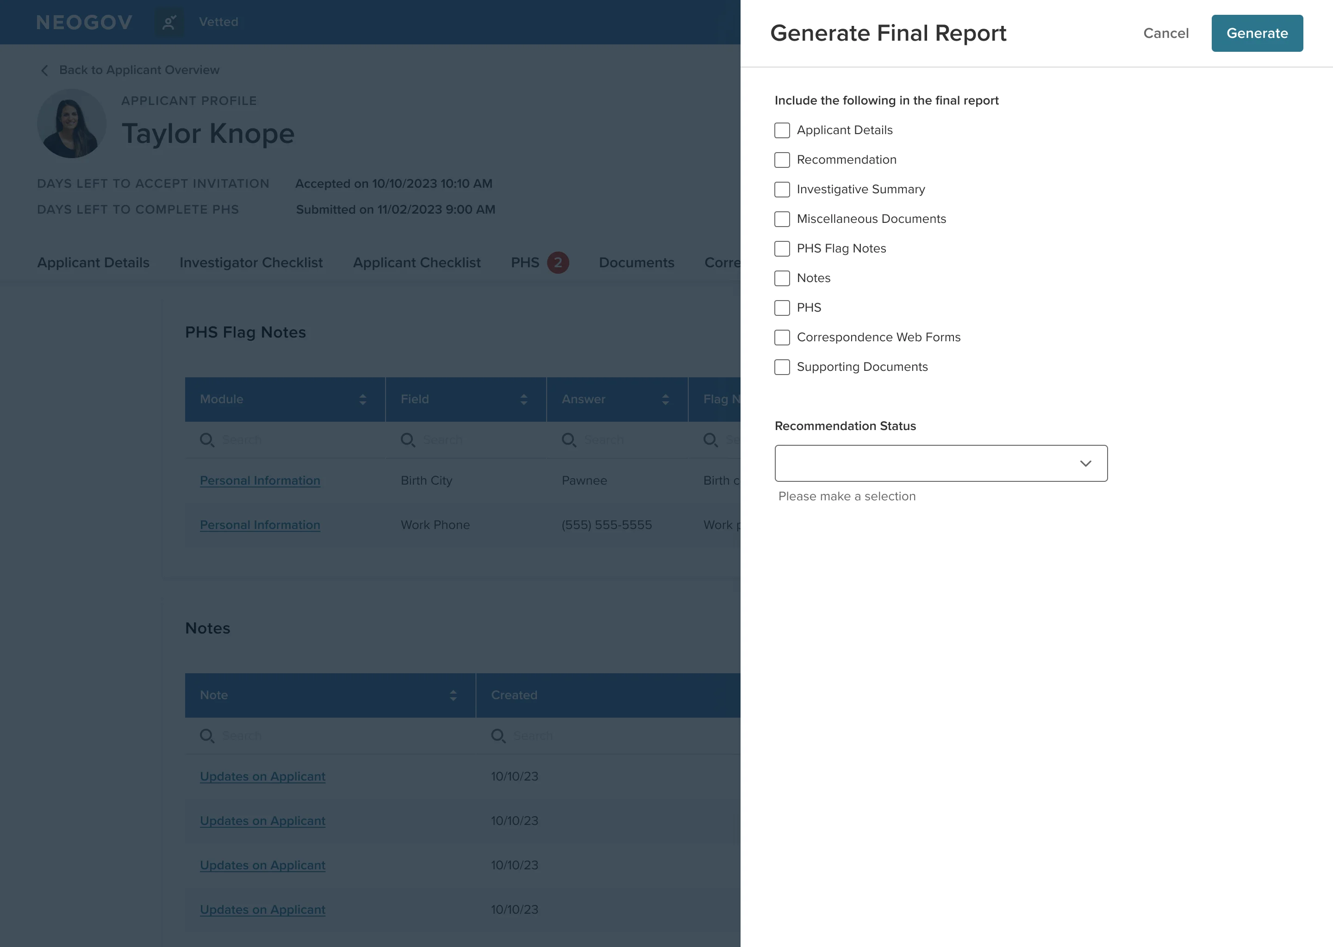Click the Vetted label in header
The height and width of the screenshot is (947, 1333).
[218, 22]
